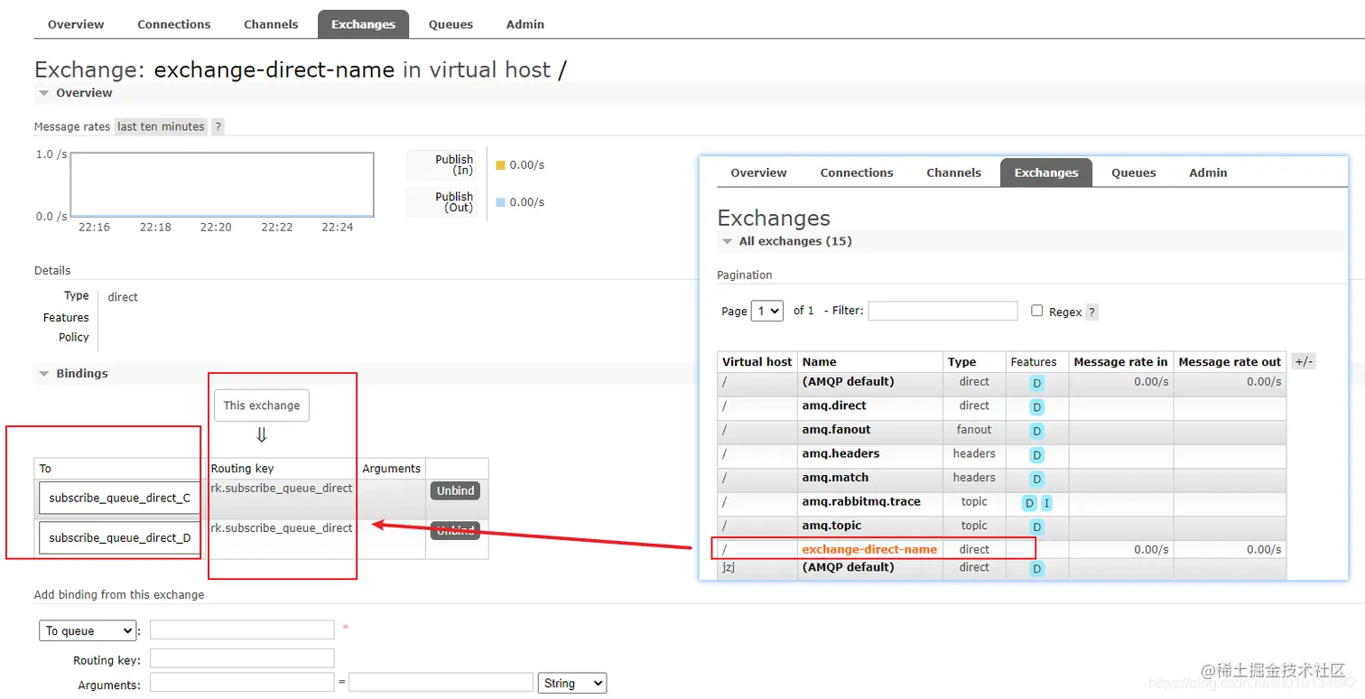Focus the Arguments key input field
The width and height of the screenshot is (1365, 699).
pos(242,682)
